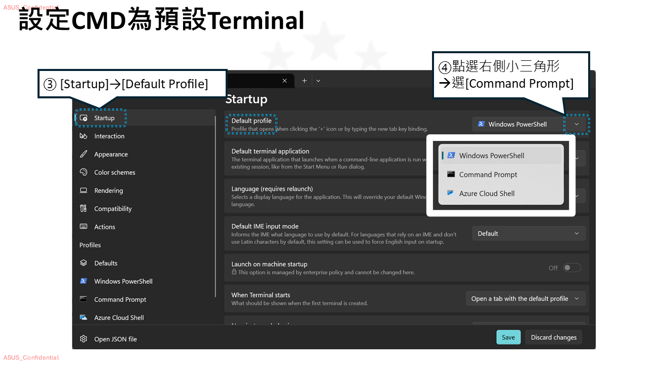Open the Appearance settings page
Viewport: 649px width, 365px height.
click(145, 154)
